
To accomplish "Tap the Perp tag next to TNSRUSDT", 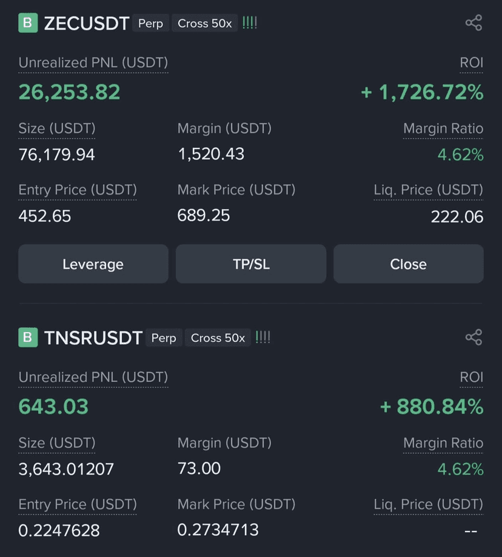I will click(x=164, y=338).
